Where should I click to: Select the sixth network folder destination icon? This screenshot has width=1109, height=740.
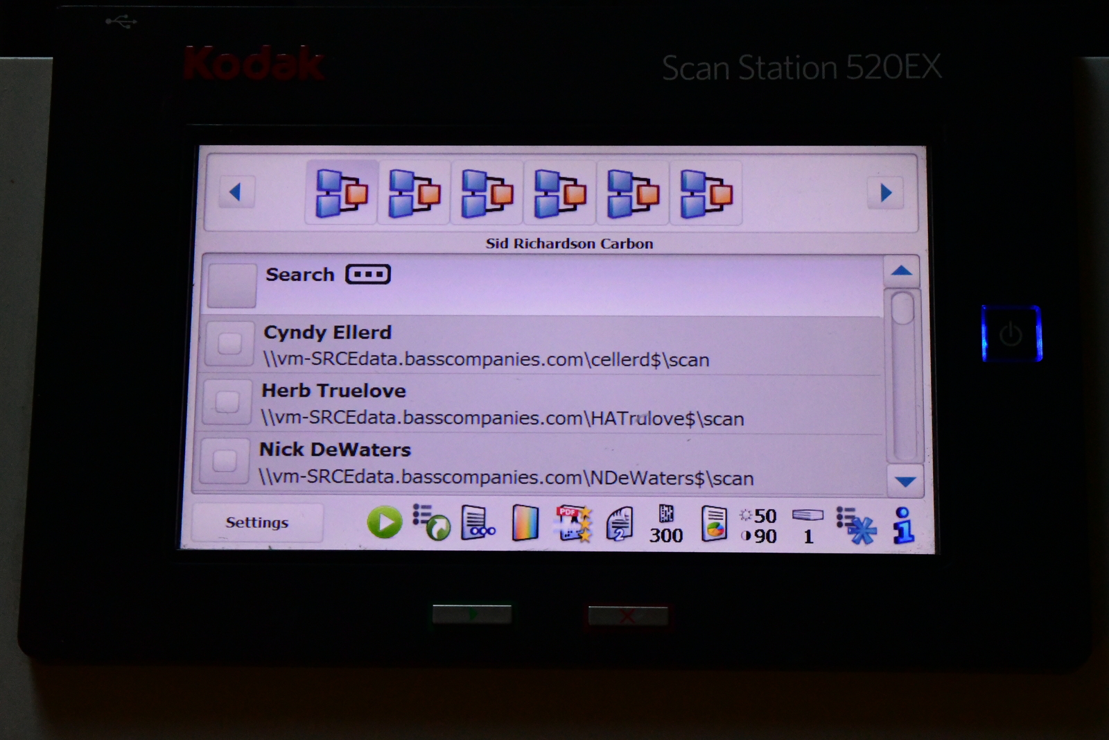point(706,193)
